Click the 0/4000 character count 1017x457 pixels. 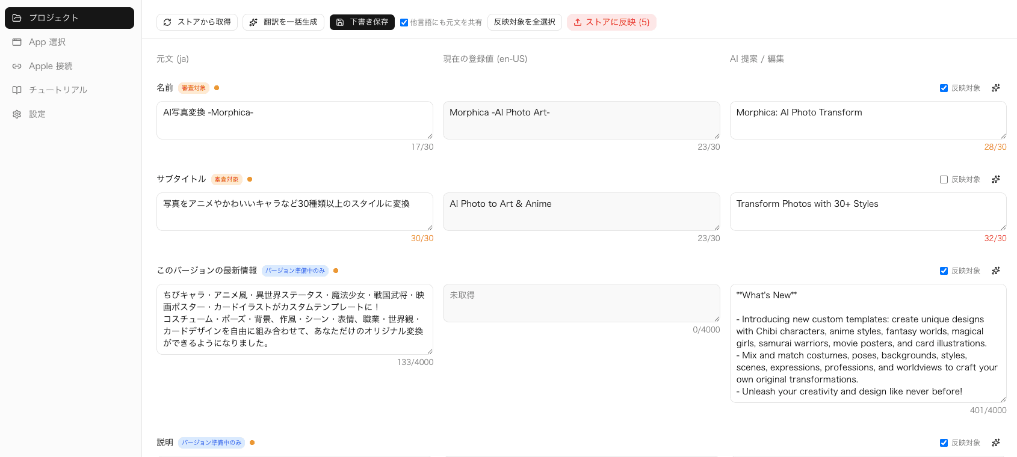[706, 330]
